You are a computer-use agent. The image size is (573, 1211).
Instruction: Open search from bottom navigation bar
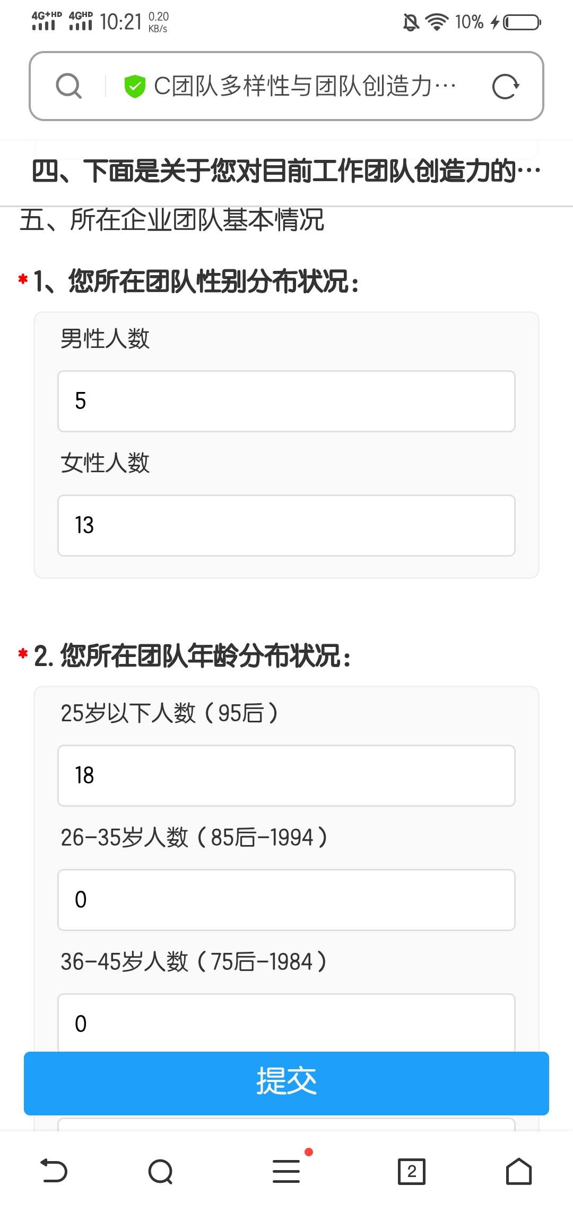click(x=161, y=1171)
